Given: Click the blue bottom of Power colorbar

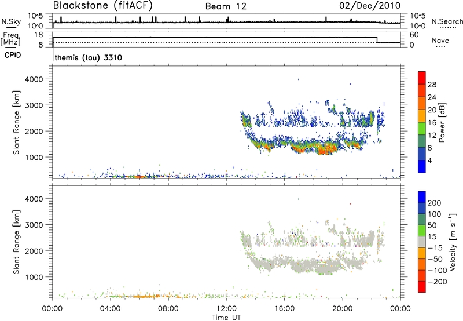Looking at the screenshot, I should point(422,166).
